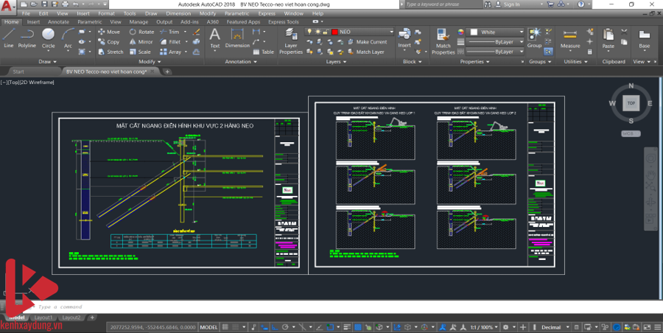Switch to the Annotate ribbon tab
This screenshot has width=663, height=333.
[x=58, y=22]
